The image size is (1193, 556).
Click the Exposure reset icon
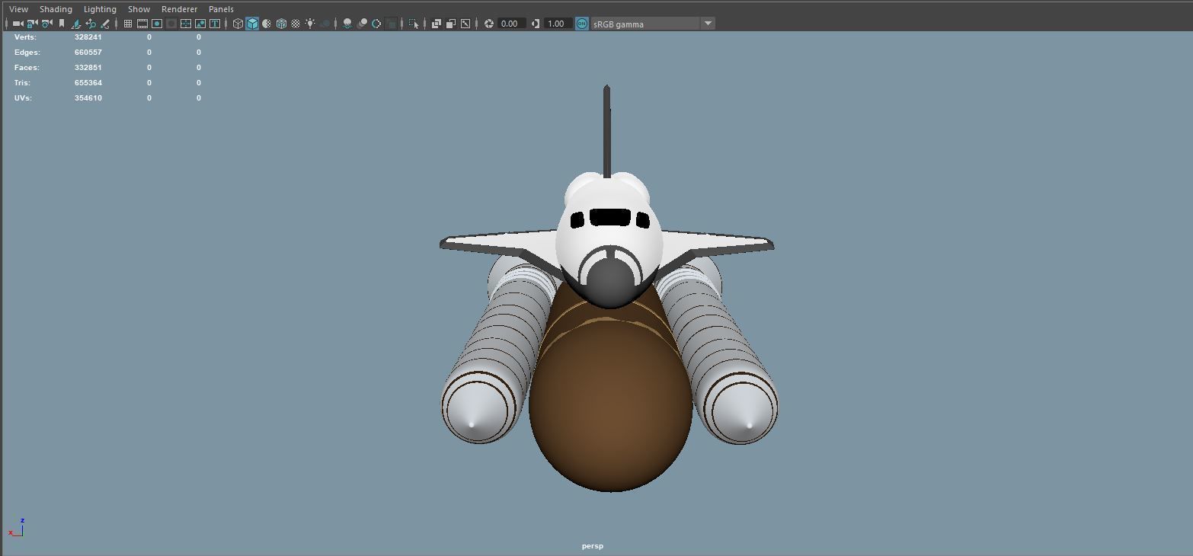[x=489, y=24]
